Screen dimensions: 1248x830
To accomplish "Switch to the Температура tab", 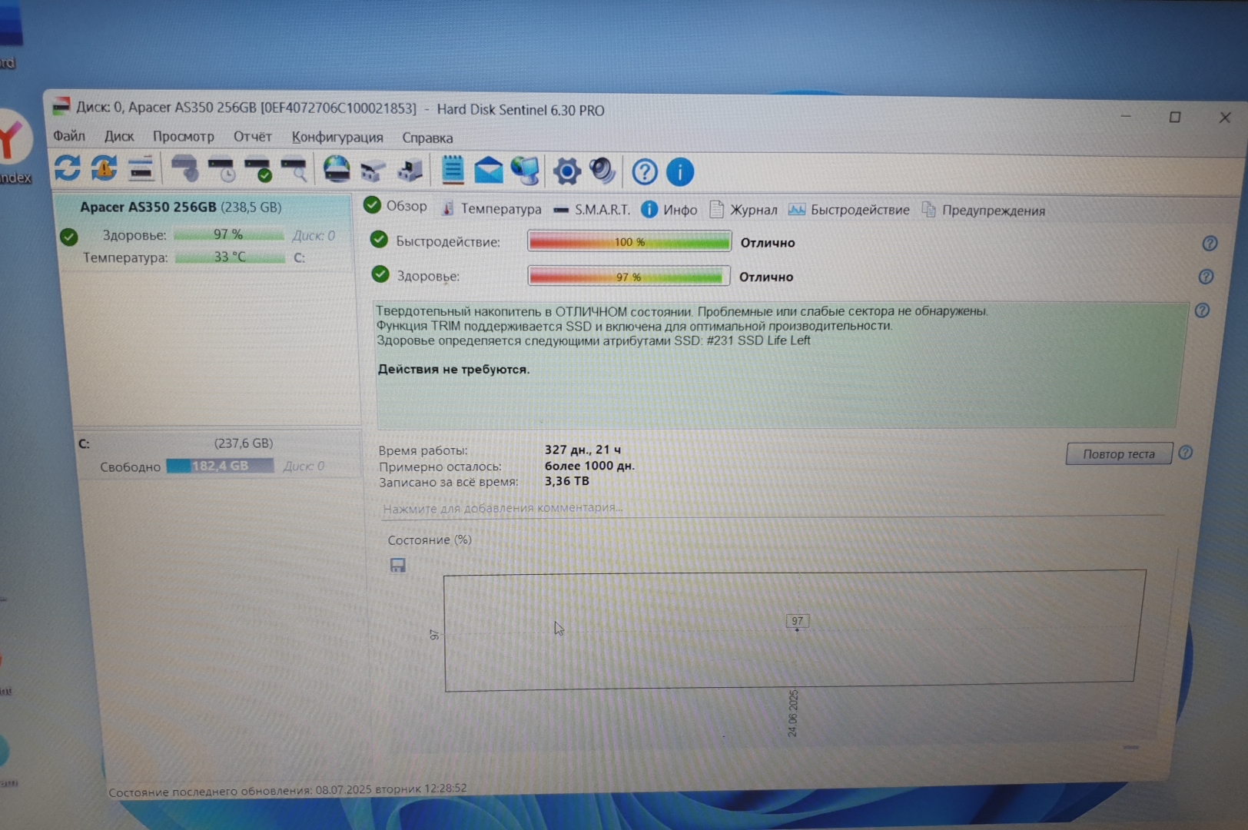I will tap(492, 209).
